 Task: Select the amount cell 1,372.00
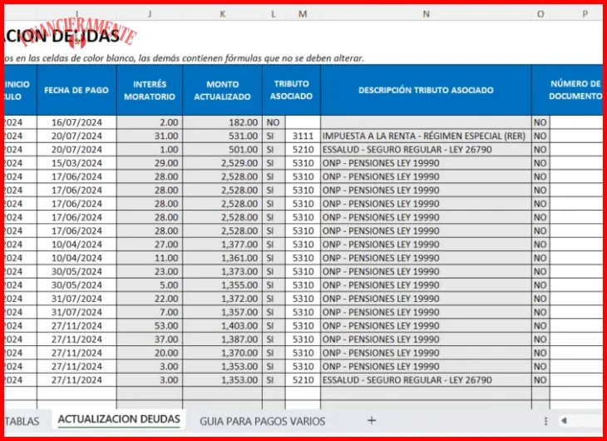(222, 299)
